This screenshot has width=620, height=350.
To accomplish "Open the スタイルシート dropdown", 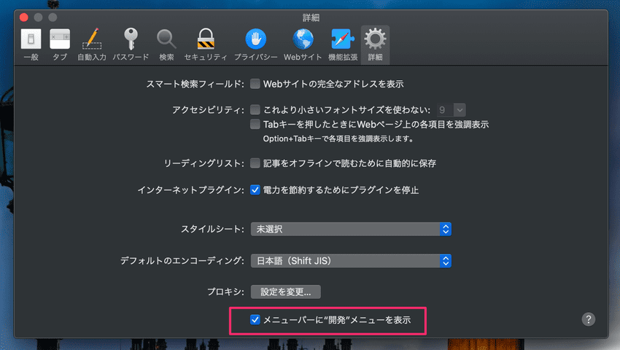I will (351, 229).
